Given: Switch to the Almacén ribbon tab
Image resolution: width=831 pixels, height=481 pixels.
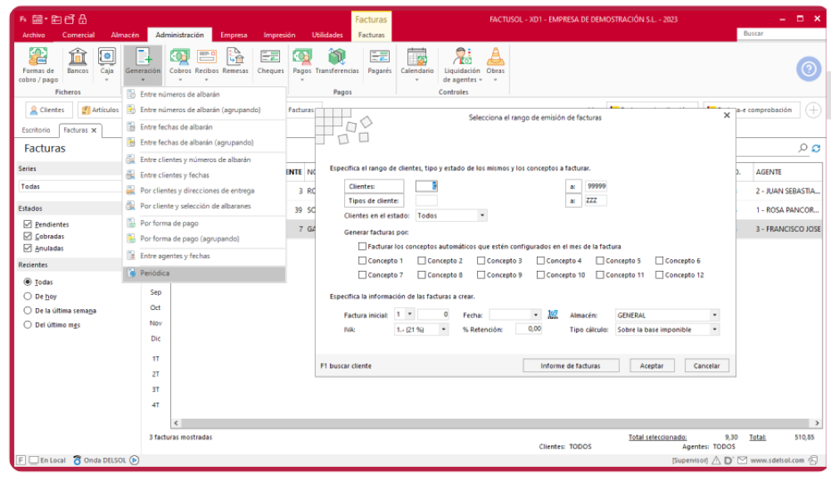Looking at the screenshot, I should click(125, 35).
